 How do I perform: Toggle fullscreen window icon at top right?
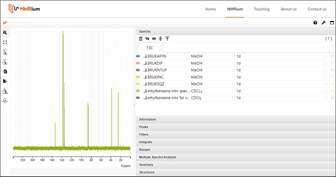click(332, 23)
